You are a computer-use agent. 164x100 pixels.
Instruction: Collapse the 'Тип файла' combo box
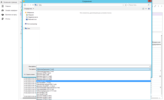150,69
